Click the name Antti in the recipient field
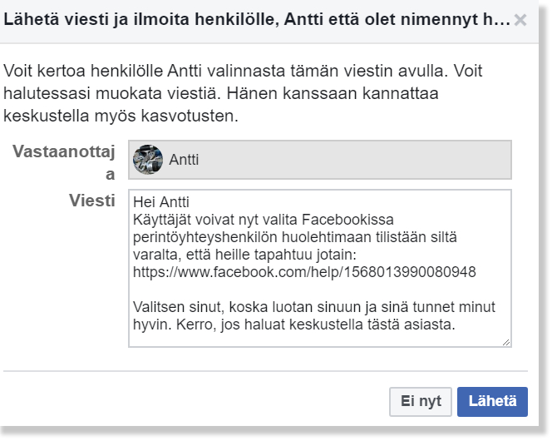The width and height of the screenshot is (552, 441). point(183,160)
